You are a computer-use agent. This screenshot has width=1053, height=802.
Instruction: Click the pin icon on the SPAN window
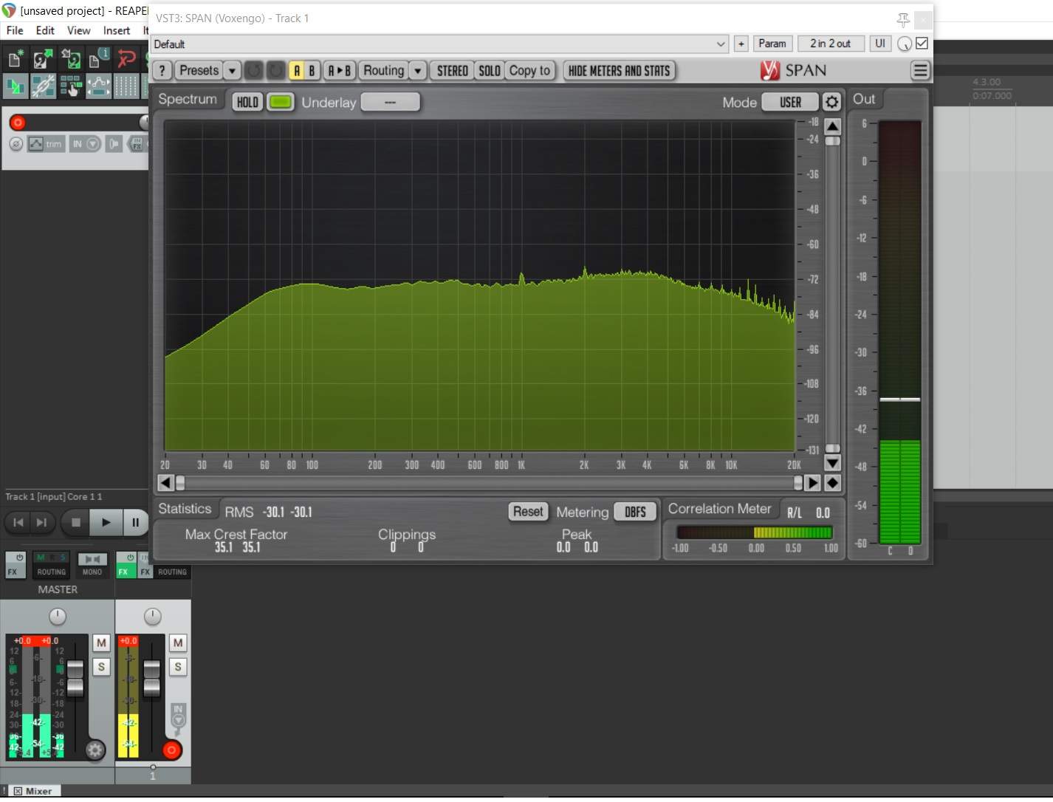pyautogui.click(x=903, y=19)
